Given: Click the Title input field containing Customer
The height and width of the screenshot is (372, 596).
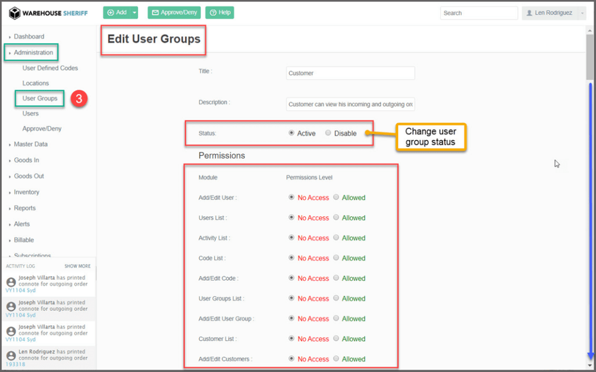Looking at the screenshot, I should point(350,73).
